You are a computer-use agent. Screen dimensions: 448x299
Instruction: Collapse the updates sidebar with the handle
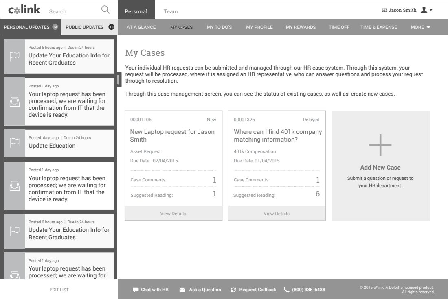(x=119, y=79)
